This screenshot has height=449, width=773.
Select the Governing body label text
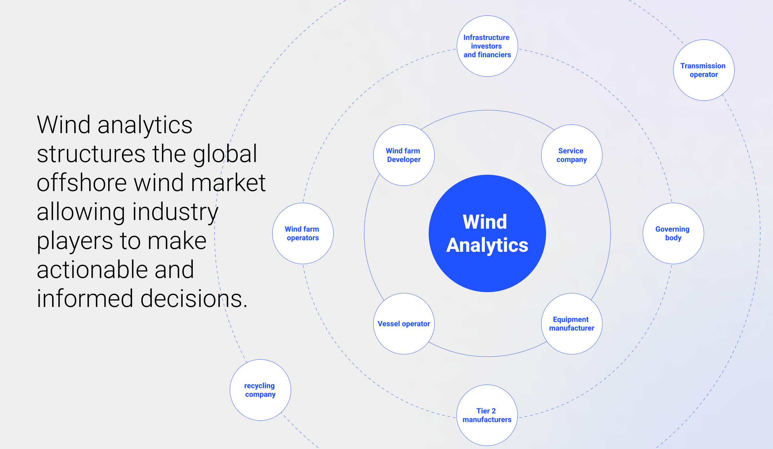tap(672, 233)
